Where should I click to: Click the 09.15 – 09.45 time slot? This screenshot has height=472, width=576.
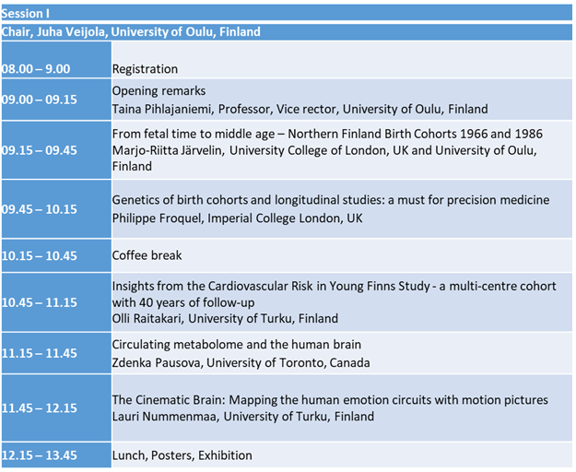40,150
